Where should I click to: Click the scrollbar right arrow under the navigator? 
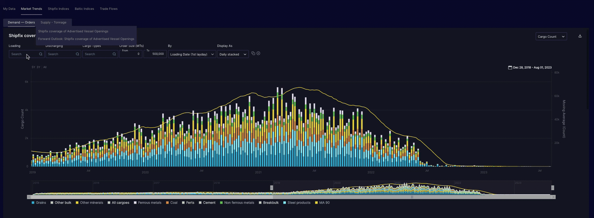[553, 197]
